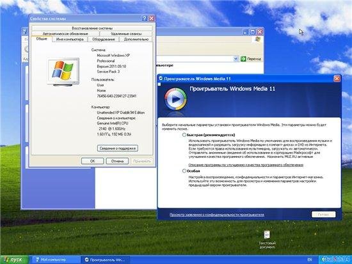Switch to Проигрыватель Windows taskbar button
352x264 pixels.
(105, 260)
